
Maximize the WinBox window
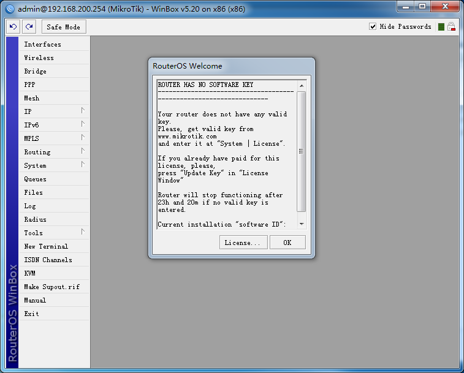pos(422,7)
